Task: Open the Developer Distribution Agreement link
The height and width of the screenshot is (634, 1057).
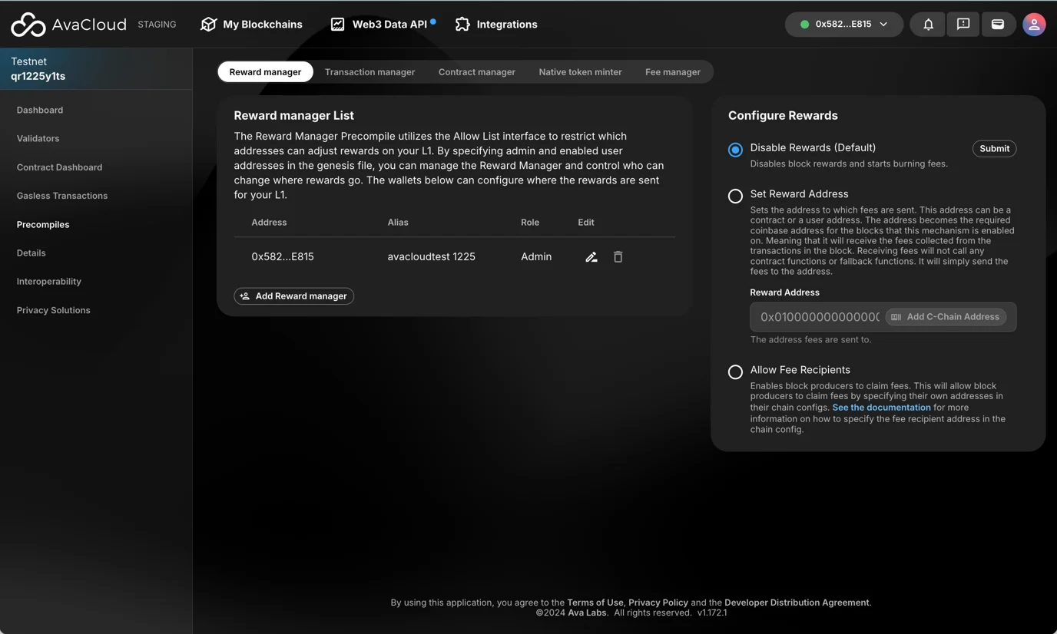Action: 797,603
